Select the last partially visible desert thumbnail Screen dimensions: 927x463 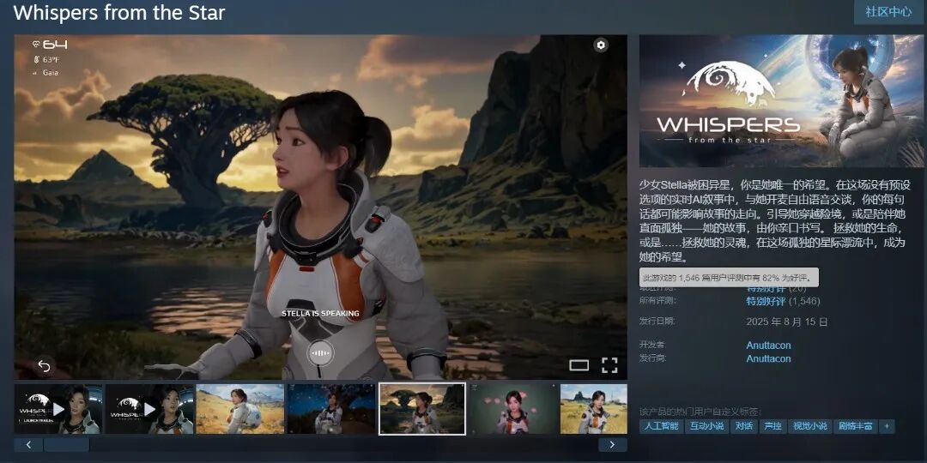pyautogui.click(x=594, y=409)
